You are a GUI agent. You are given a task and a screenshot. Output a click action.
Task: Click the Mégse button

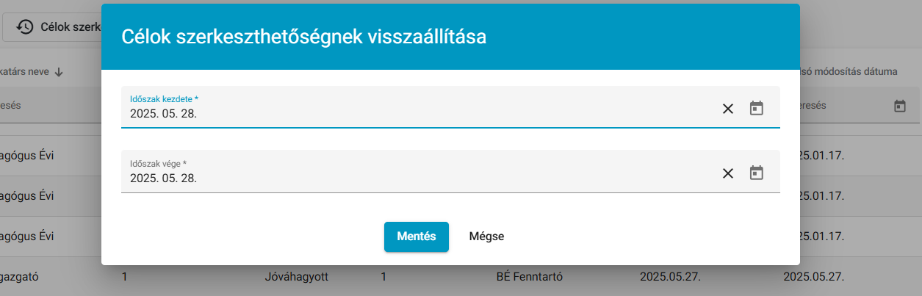point(486,237)
